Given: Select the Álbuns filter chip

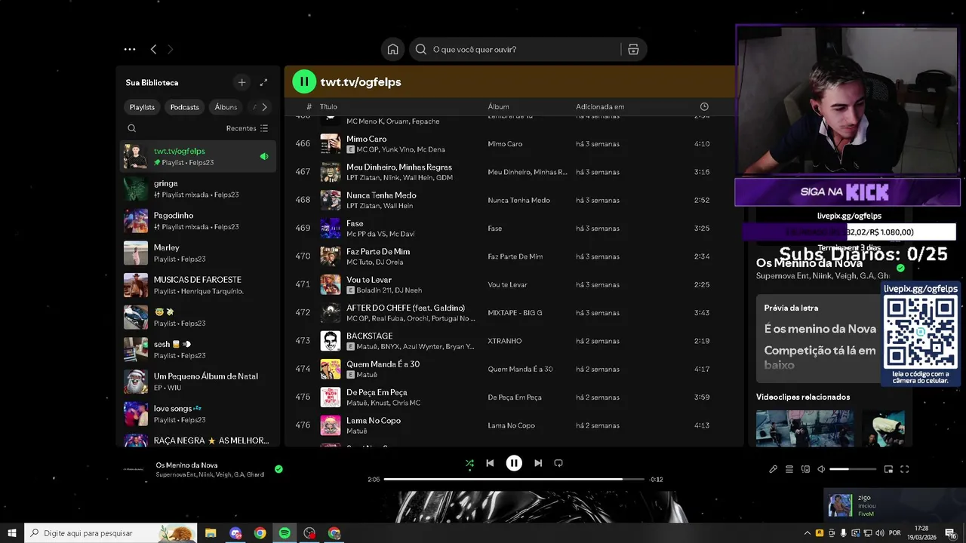Looking at the screenshot, I should [226, 107].
